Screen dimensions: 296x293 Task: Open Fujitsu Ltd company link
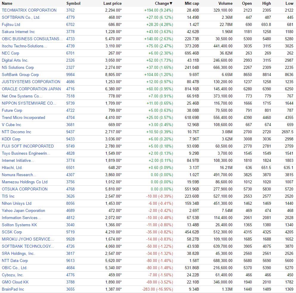pyautogui.click(x=11, y=24)
